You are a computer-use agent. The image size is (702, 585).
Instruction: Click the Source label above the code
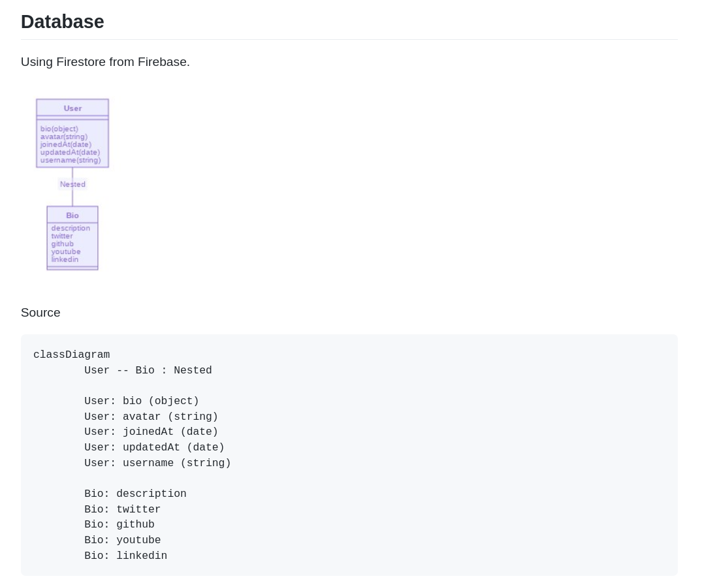point(40,313)
